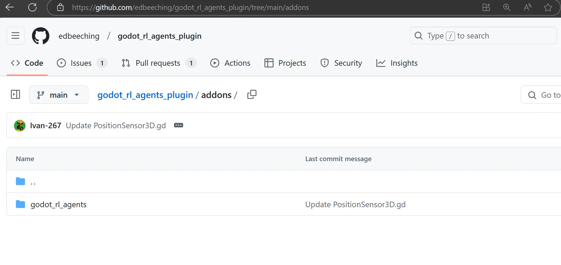View site information via the lock icon
Screen dimensions: 561x265
(x=60, y=7)
